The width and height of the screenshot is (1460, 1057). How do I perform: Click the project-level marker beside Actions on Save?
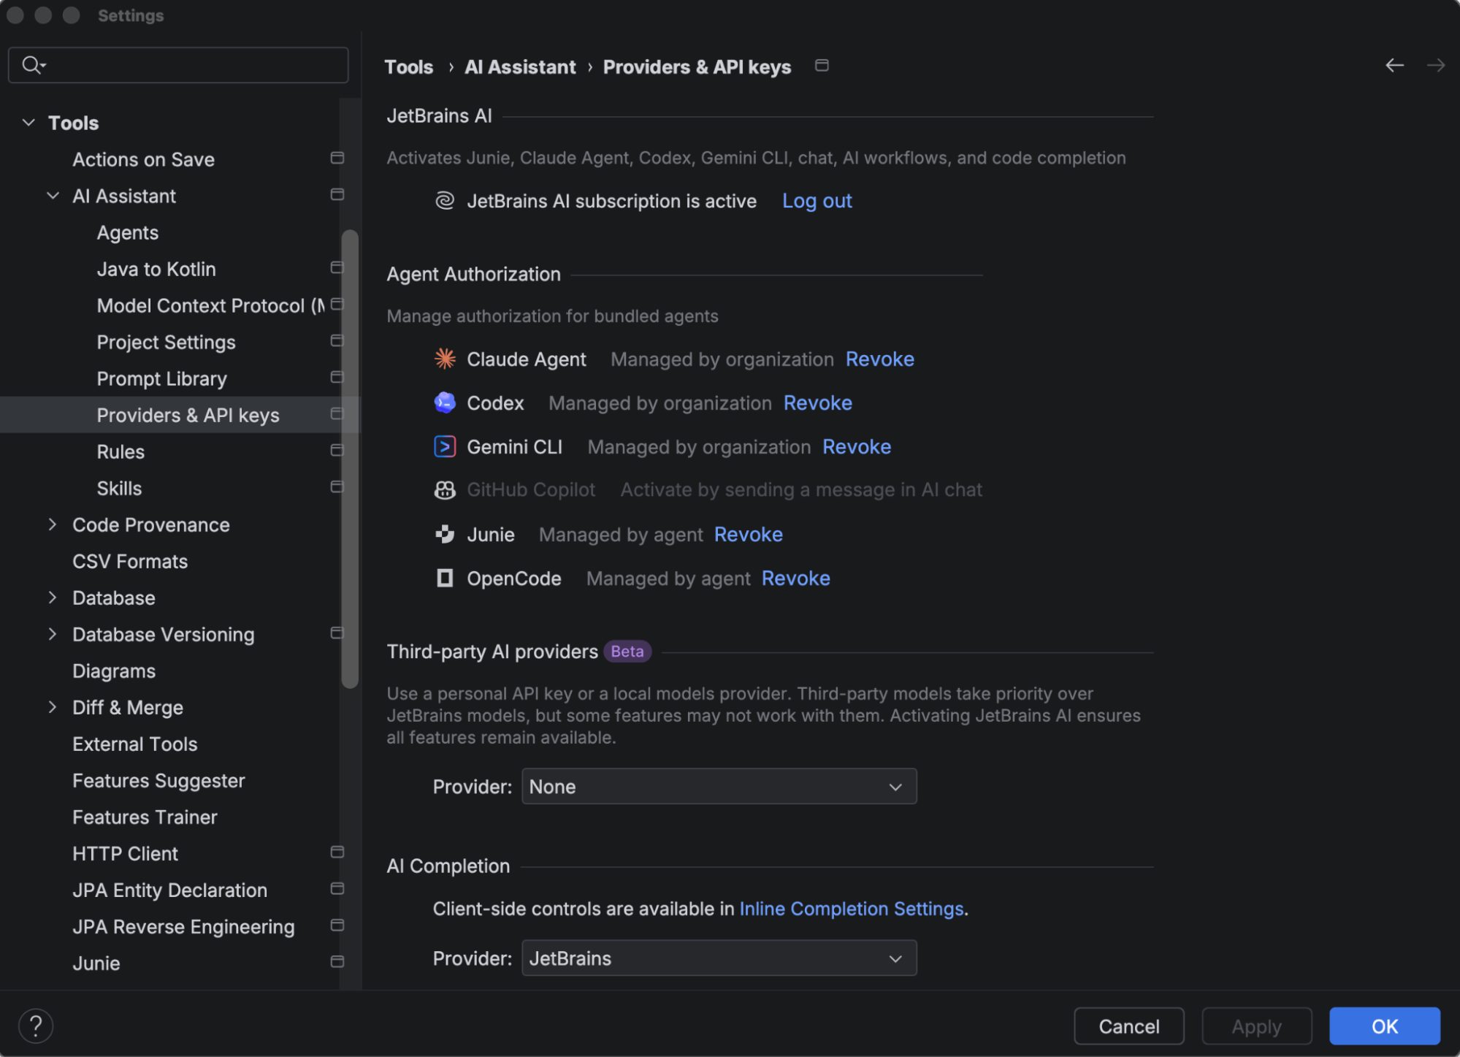(337, 159)
